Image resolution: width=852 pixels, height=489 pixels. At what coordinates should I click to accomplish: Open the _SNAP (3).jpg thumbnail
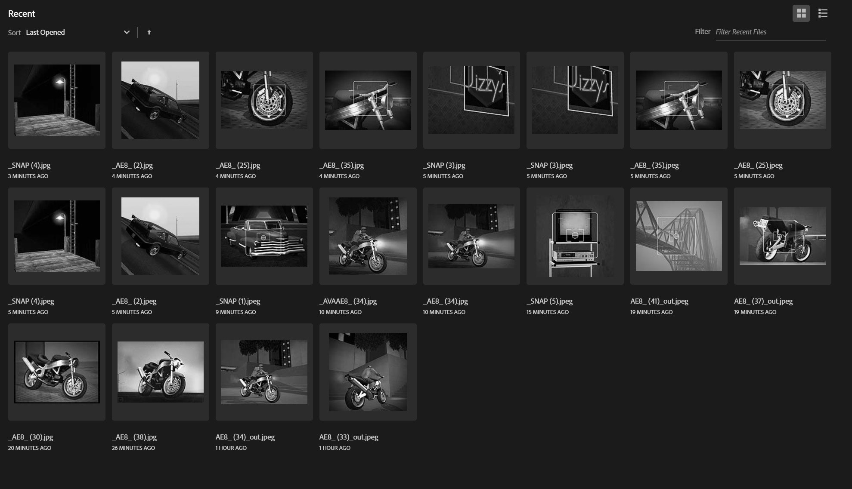tap(471, 100)
